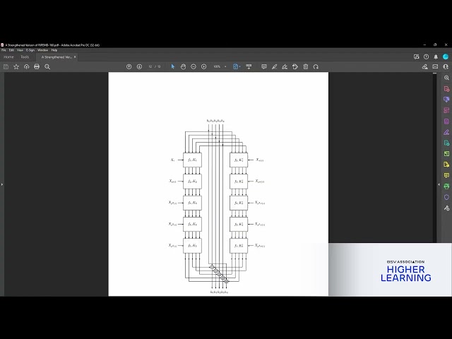Expand the left navigation pane arrow
The image size is (452, 339).
coord(1,184)
